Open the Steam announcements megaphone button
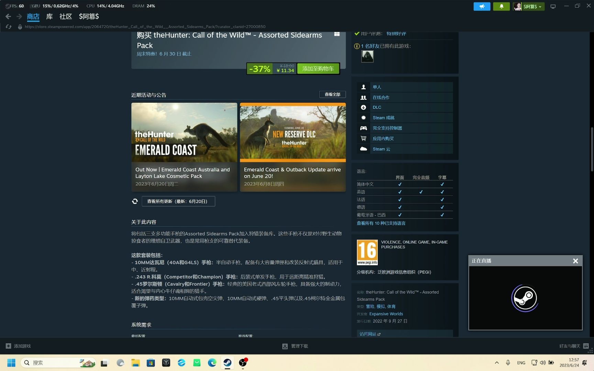The height and width of the screenshot is (371, 594). tap(482, 6)
